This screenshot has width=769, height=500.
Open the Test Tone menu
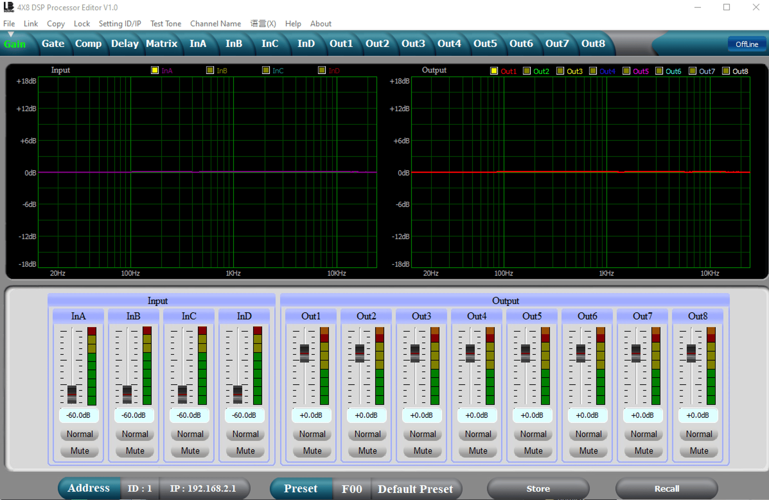click(x=165, y=24)
